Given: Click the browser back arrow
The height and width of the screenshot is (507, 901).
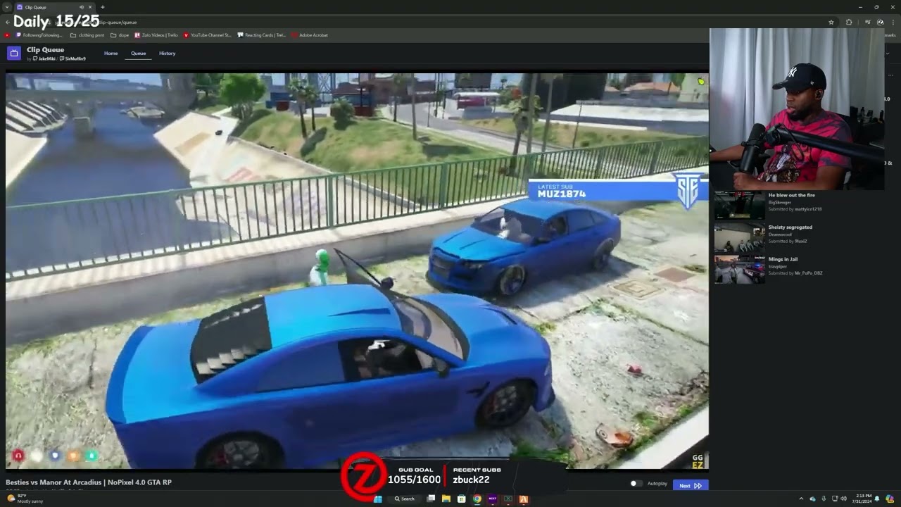Looking at the screenshot, I should coord(7,22).
